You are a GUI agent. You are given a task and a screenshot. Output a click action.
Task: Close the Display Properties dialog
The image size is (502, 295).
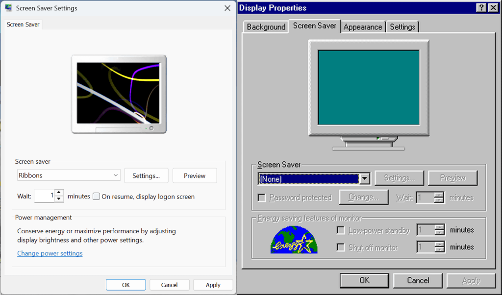coord(493,7)
